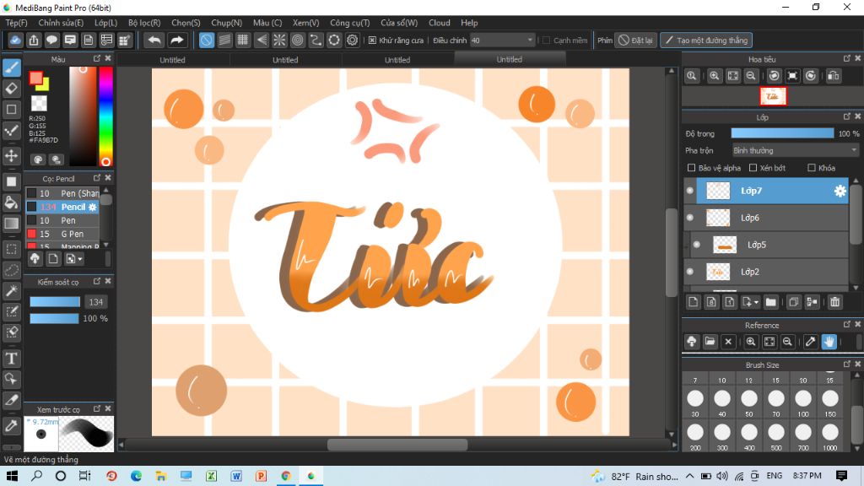Toggle Khử răng cưa checkbox
Screen dimensions: 864x486
click(372, 40)
